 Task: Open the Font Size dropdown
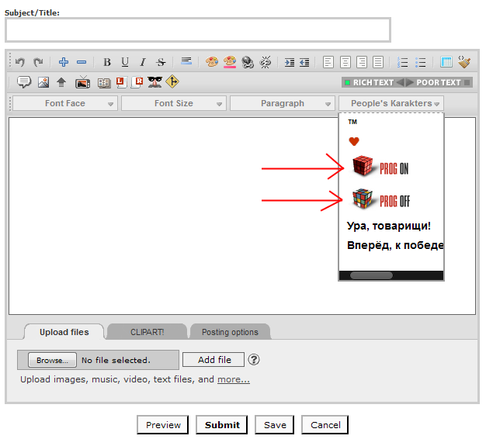tap(174, 103)
